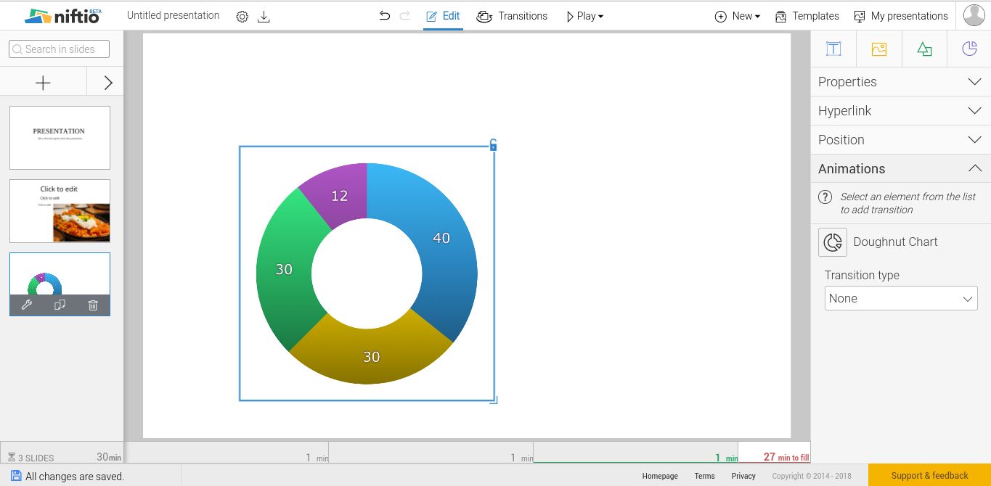This screenshot has width=991, height=486.
Task: Collapse the Animations section
Action: tap(900, 169)
